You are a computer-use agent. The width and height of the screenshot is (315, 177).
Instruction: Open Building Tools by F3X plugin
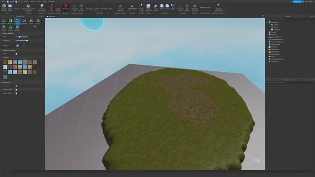click(x=218, y=7)
